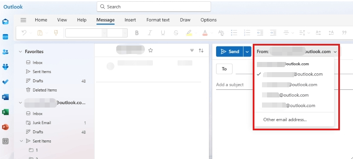Change message sort order arrows
The width and height of the screenshot is (353, 159).
[x=201, y=51]
